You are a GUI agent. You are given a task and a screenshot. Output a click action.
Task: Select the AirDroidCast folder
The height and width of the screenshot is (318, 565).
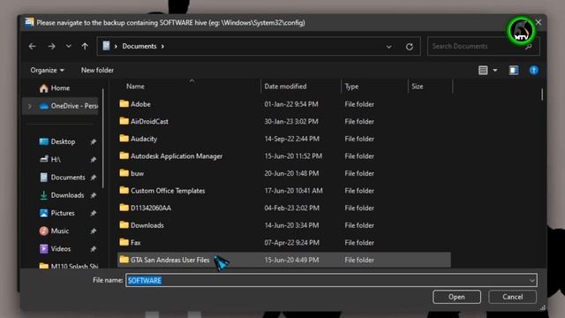click(x=284, y=122)
